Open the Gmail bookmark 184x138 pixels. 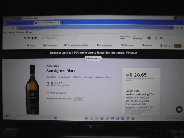click(x=12, y=32)
